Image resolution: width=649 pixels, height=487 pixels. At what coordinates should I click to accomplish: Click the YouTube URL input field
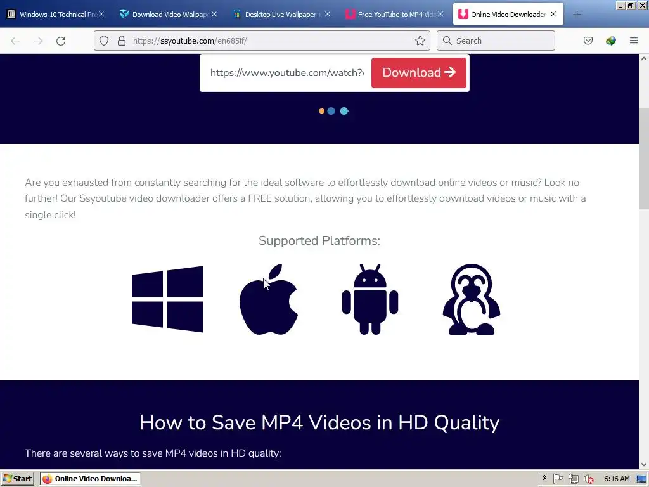click(287, 73)
